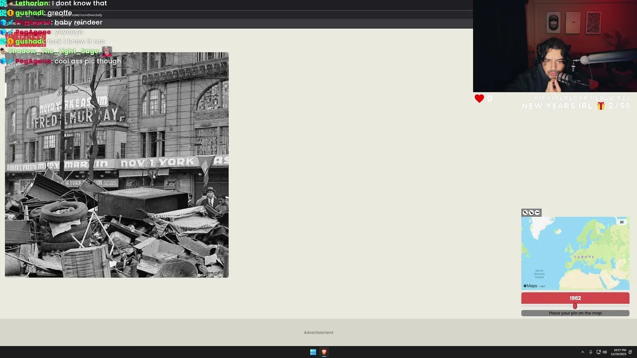637x358 pixels.
Task: Click the Place your pin on the map button
Action: pos(575,313)
